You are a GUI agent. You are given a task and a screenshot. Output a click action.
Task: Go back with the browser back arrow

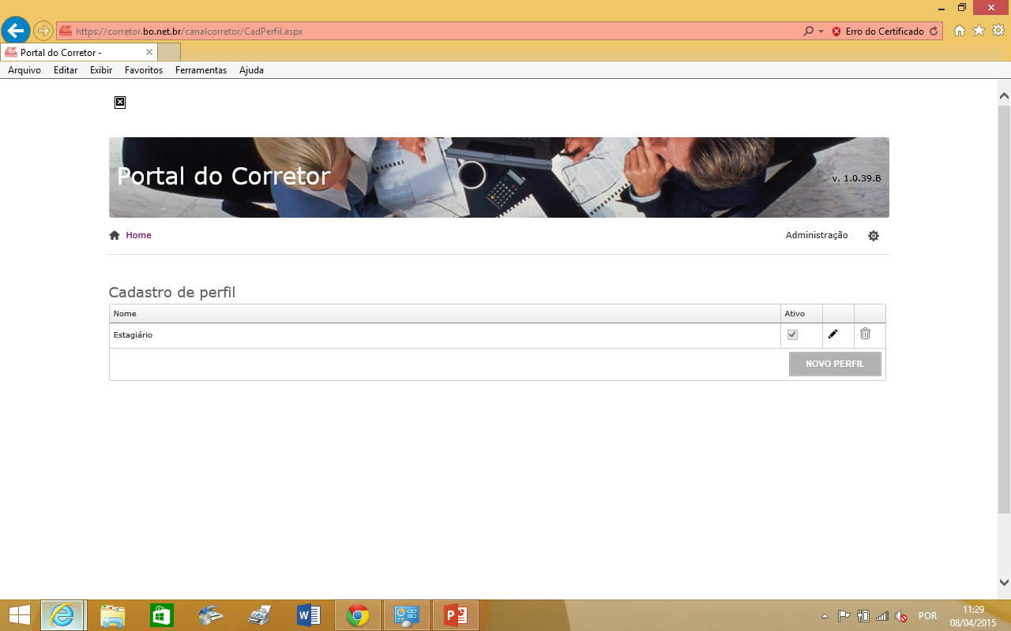[15, 32]
